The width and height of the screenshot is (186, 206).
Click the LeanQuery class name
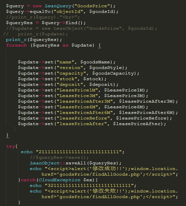click(x=58, y=6)
